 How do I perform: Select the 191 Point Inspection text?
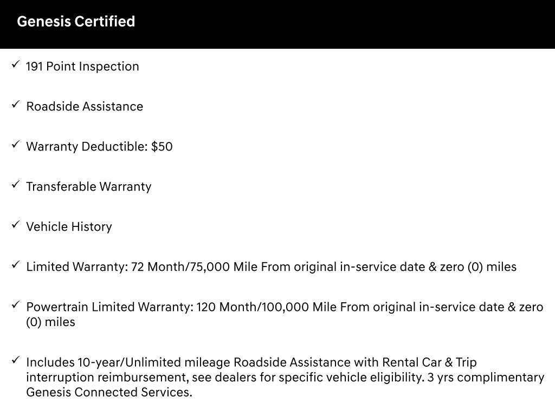point(82,67)
